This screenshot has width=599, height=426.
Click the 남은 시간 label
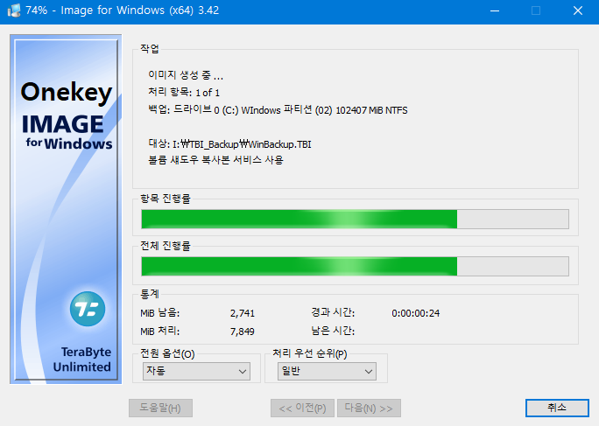[x=333, y=331]
